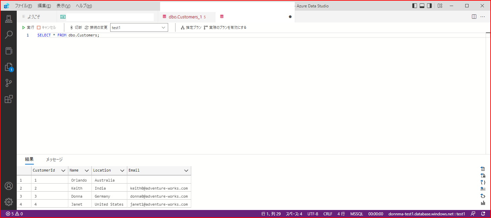Switch to the ようこそ tab
This screenshot has width=491, height=218.
click(x=33, y=17)
